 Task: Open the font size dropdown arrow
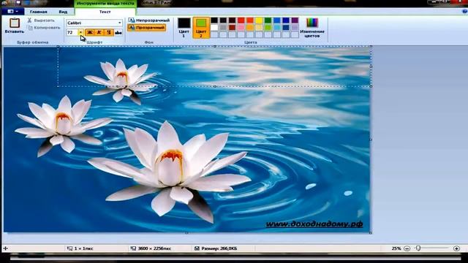pyautogui.click(x=81, y=32)
